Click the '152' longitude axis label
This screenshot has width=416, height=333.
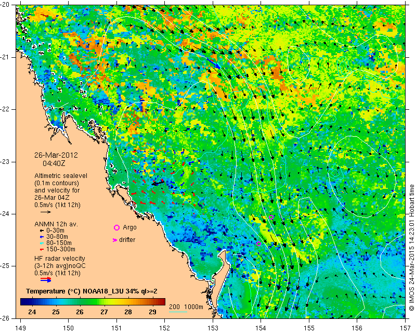coord(165,328)
